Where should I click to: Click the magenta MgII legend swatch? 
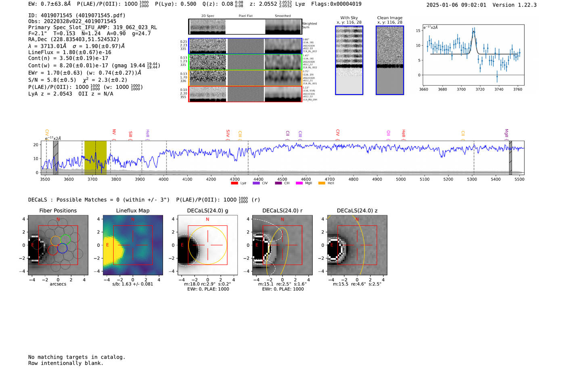point(299,183)
